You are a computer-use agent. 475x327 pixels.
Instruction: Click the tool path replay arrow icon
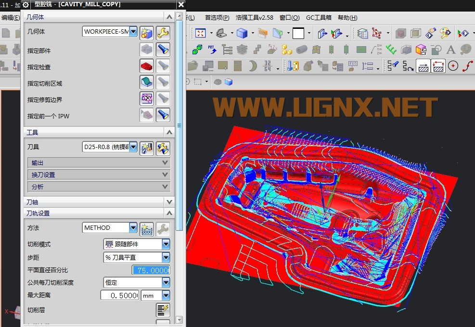point(408,66)
